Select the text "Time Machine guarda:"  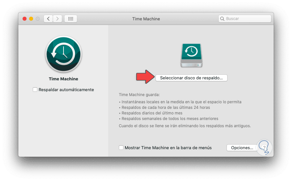pyautogui.click(x=139, y=95)
